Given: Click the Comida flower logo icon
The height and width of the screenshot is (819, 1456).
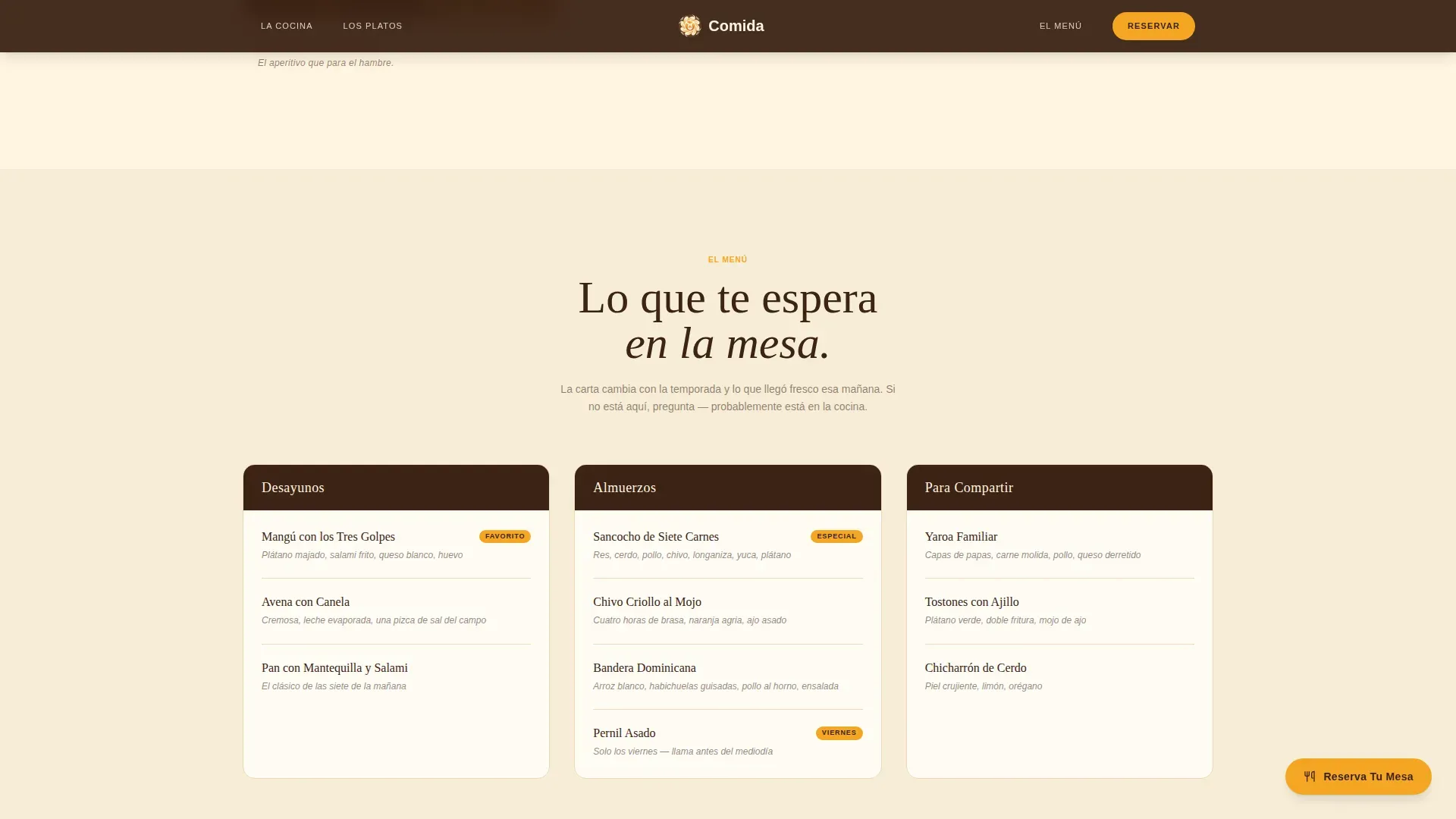Looking at the screenshot, I should tap(689, 26).
